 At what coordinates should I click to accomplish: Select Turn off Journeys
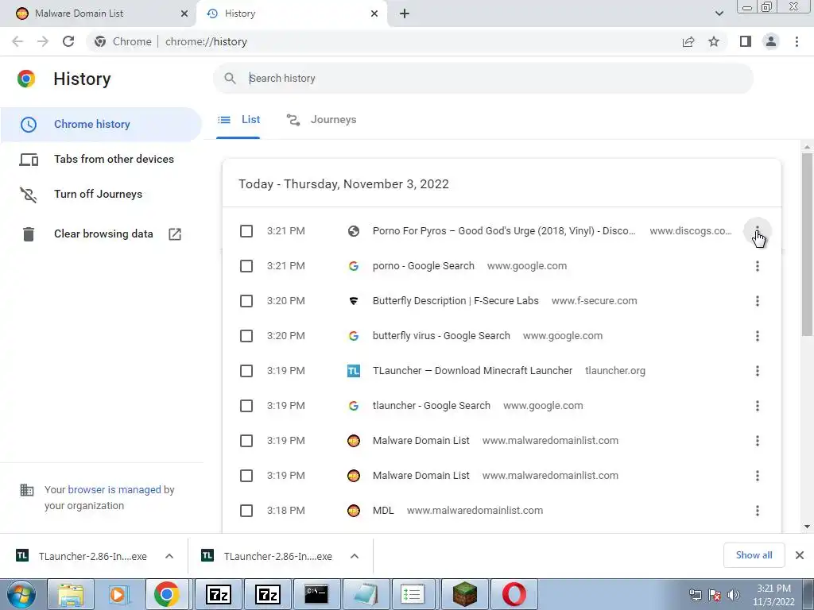pyautogui.click(x=101, y=194)
